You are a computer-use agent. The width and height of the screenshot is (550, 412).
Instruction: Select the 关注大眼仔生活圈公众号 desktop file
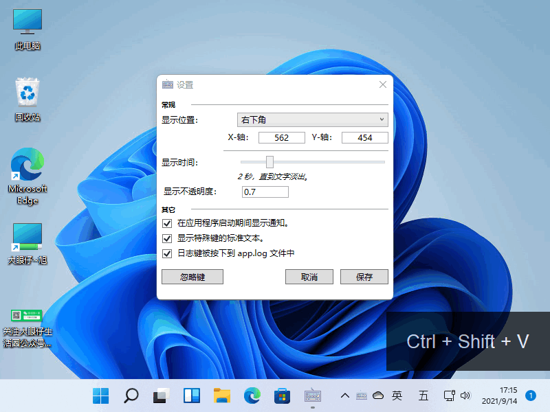27,329
